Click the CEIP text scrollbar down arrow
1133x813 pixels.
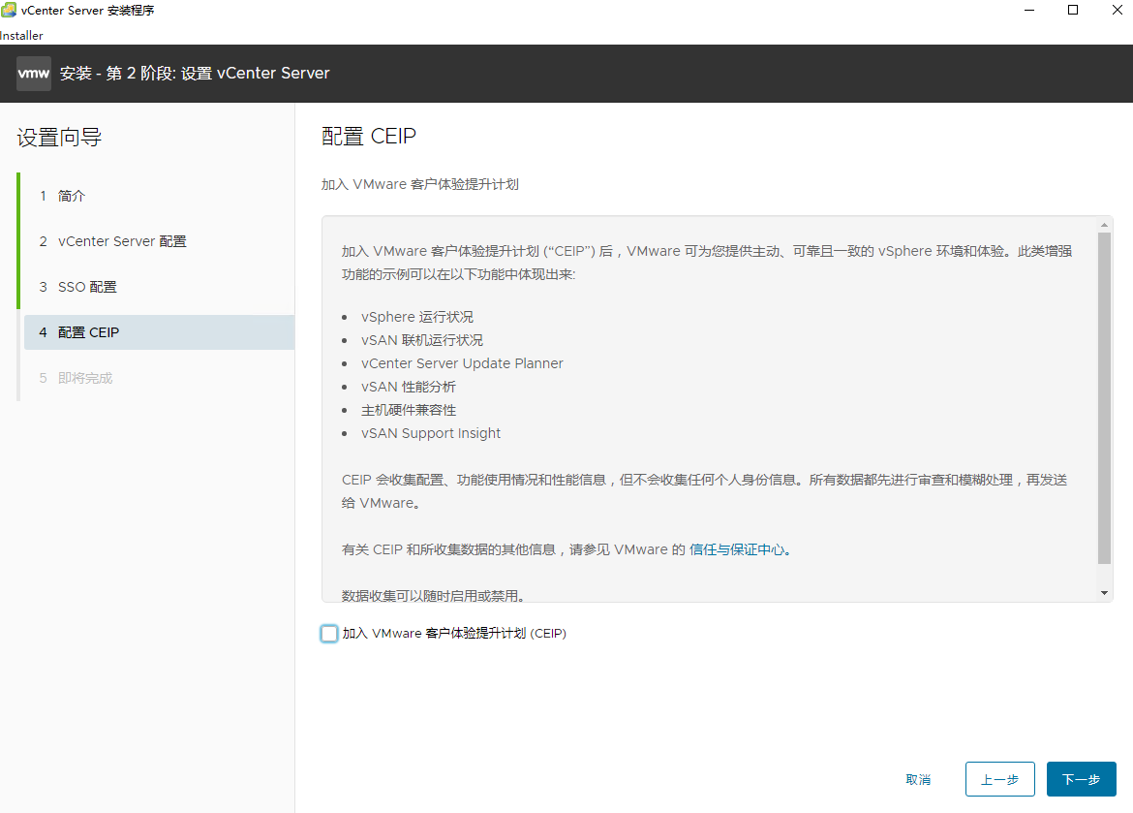coord(1104,593)
